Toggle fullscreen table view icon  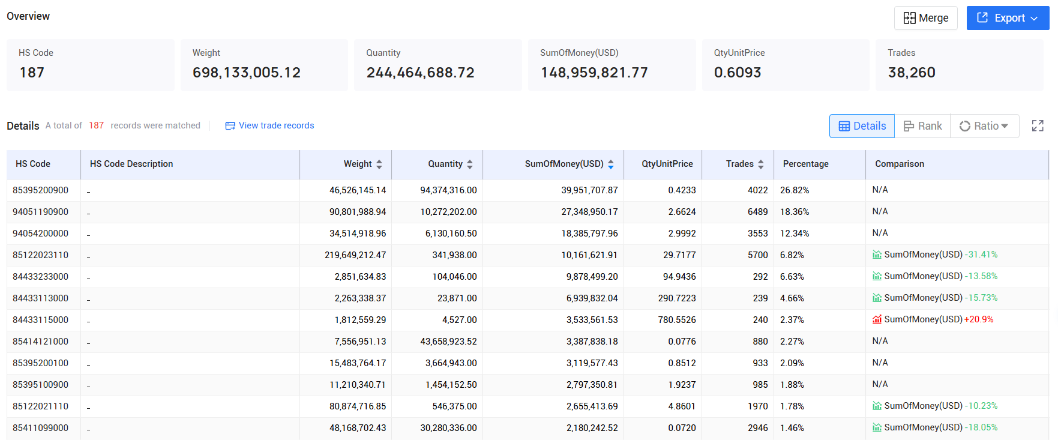1038,125
